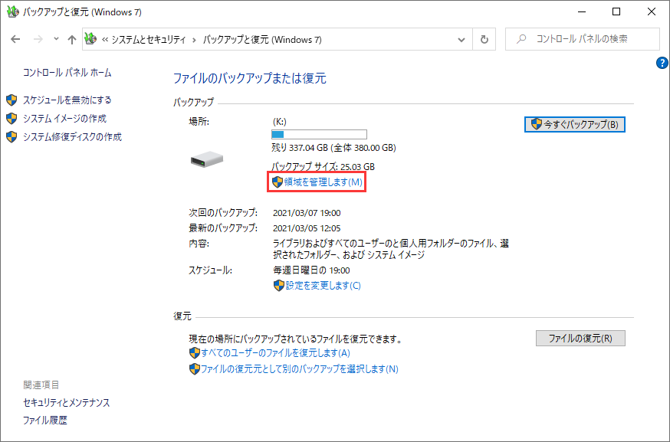This screenshot has width=670, height=442.
Task: Expand the address bar history dropdown
Action: point(461,39)
